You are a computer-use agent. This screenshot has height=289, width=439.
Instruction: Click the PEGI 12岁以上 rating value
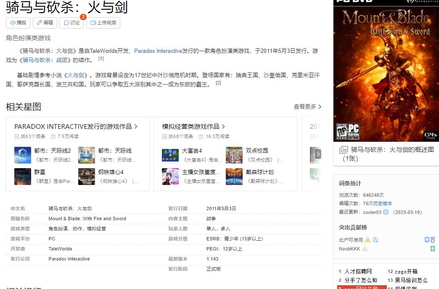[x=224, y=249]
